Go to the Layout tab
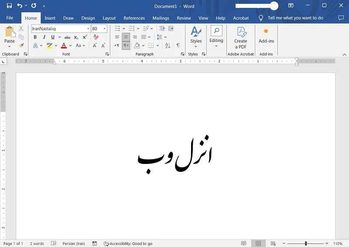 tap(109, 18)
